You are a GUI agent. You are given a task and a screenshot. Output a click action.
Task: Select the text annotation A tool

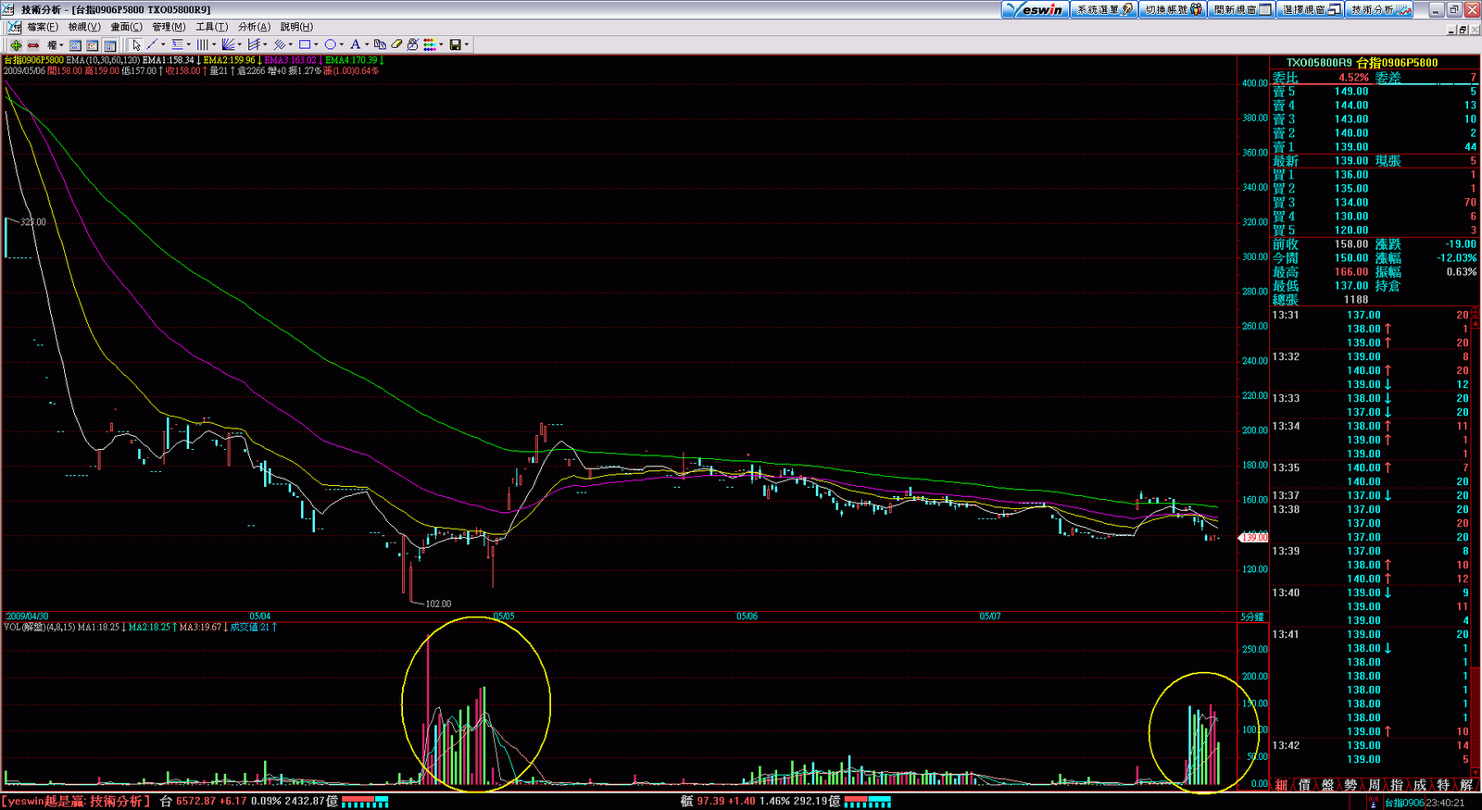click(x=355, y=44)
